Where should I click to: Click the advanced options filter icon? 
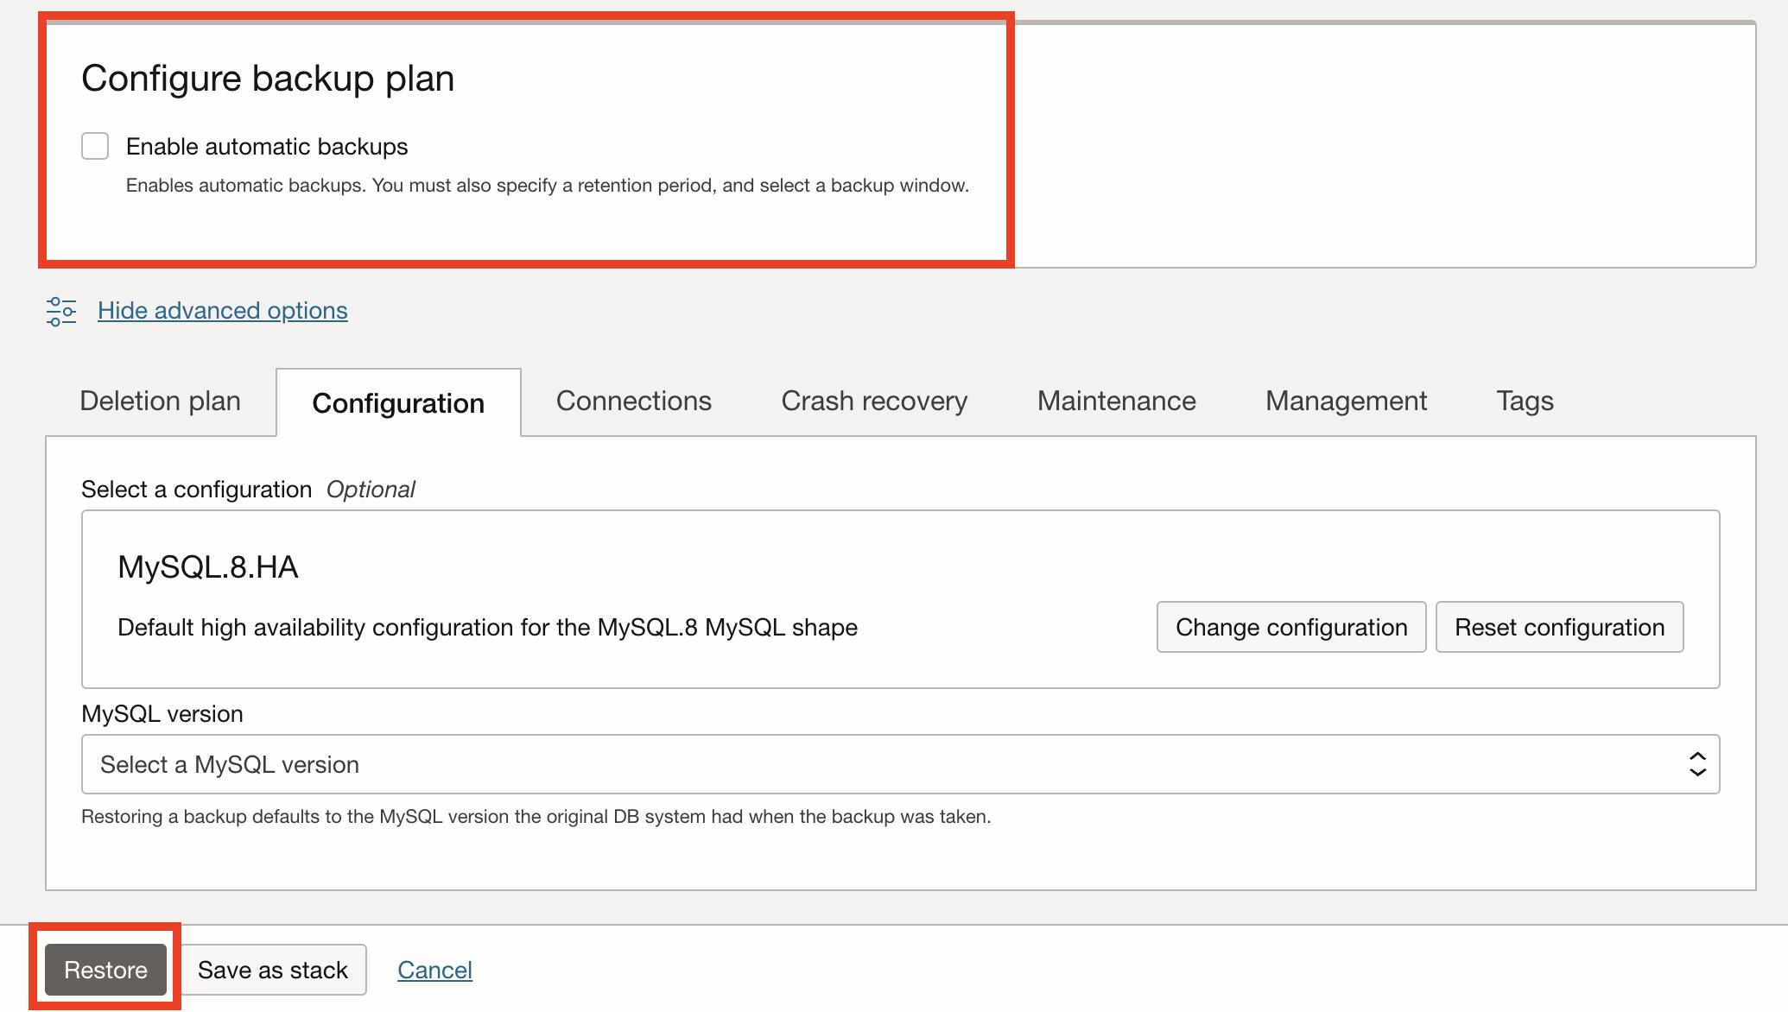(60, 311)
